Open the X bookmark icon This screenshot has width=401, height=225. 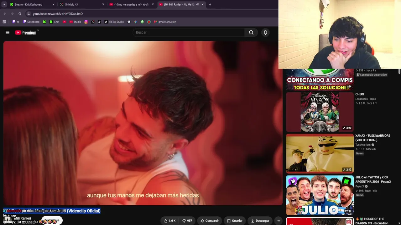point(93,22)
